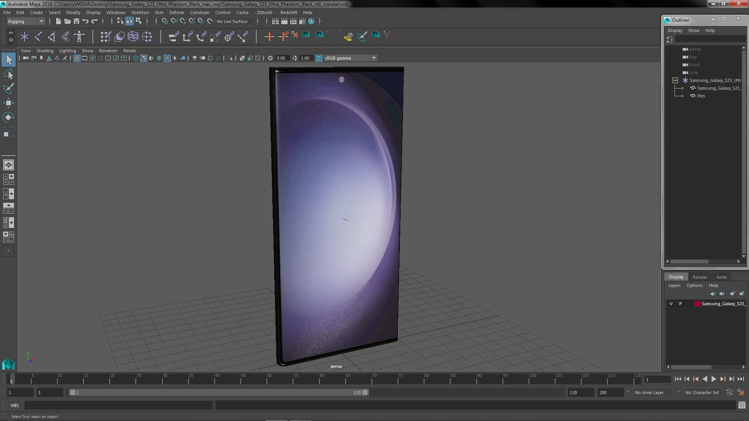Screen dimensions: 749x421
Task: Open Render View clapperboard icon
Action: click(275, 21)
